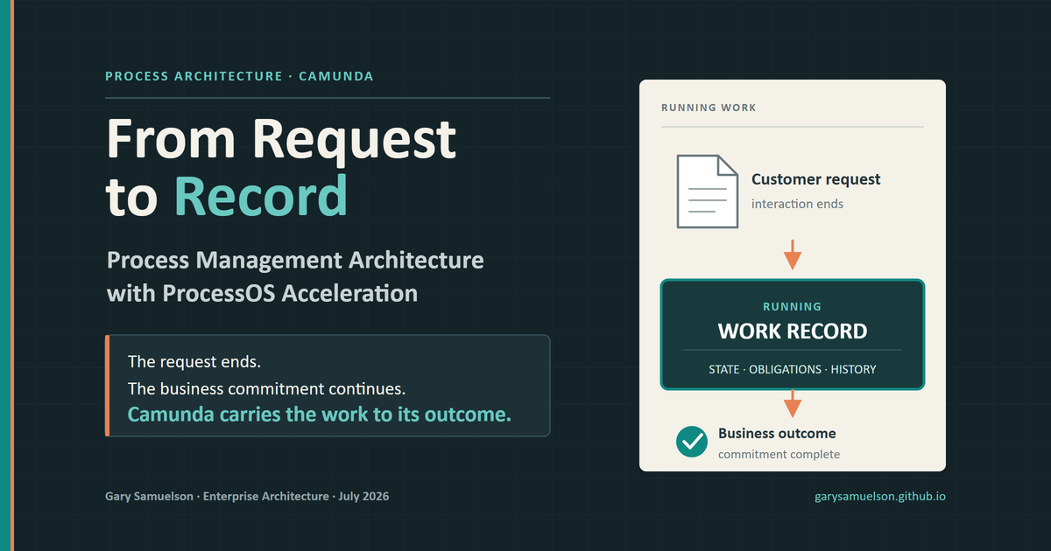Click the "commitment complete" caption
The image size is (1051, 551).
pos(779,454)
